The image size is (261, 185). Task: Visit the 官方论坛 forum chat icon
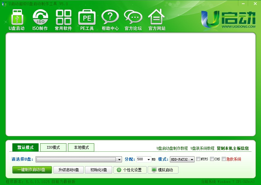click(x=133, y=20)
